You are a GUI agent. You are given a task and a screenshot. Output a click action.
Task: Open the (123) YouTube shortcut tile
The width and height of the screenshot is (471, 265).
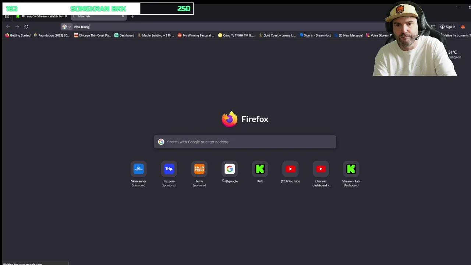(x=290, y=169)
